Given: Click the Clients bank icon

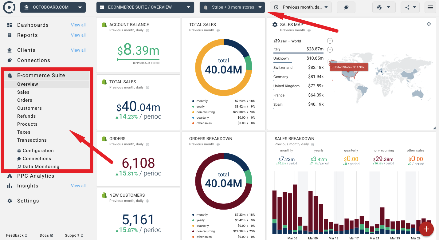Looking at the screenshot, I should click(10, 50).
